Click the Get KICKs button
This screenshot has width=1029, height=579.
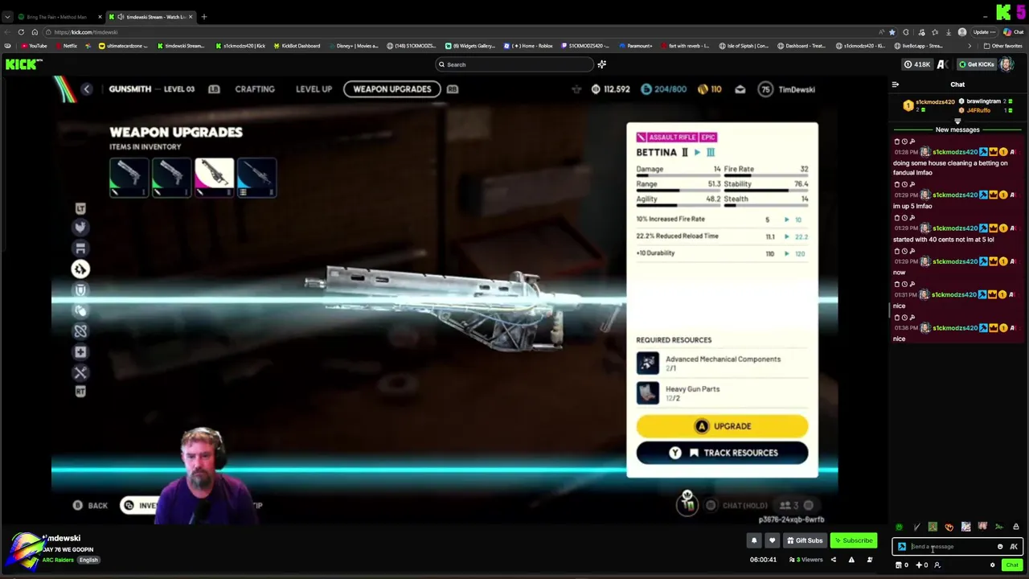click(x=978, y=64)
